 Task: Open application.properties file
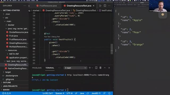coord(19,58)
